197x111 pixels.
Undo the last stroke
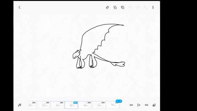tap(130, 7)
